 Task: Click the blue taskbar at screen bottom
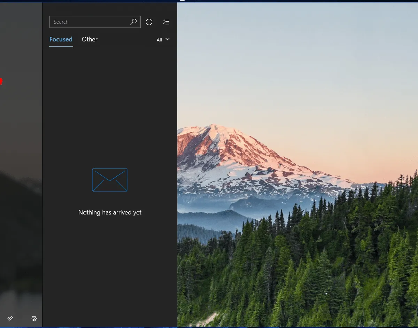[209, 326]
